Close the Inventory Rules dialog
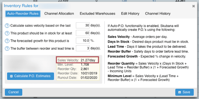199x99 pixels. point(193,6)
